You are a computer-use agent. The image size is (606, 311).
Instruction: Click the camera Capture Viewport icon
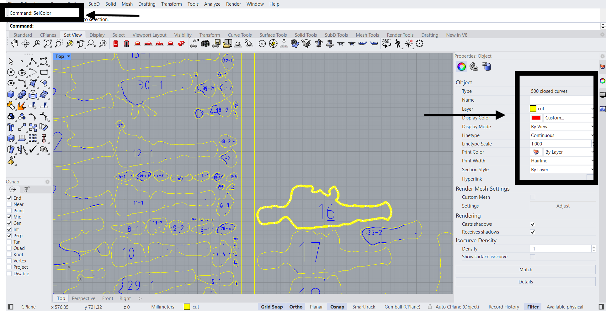tap(205, 44)
